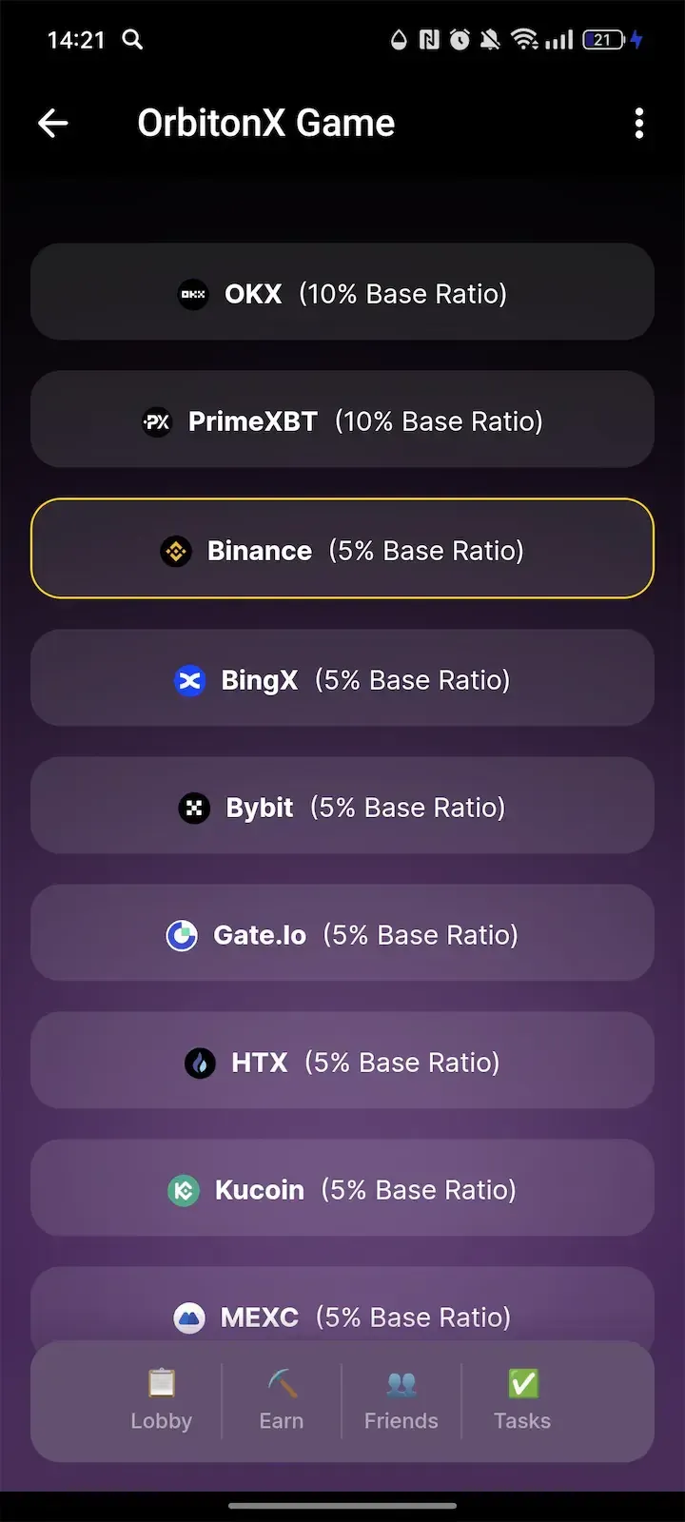Tap the Lobby clipboard icon
Viewport: 685px width, 1522px height.
pos(161,1383)
